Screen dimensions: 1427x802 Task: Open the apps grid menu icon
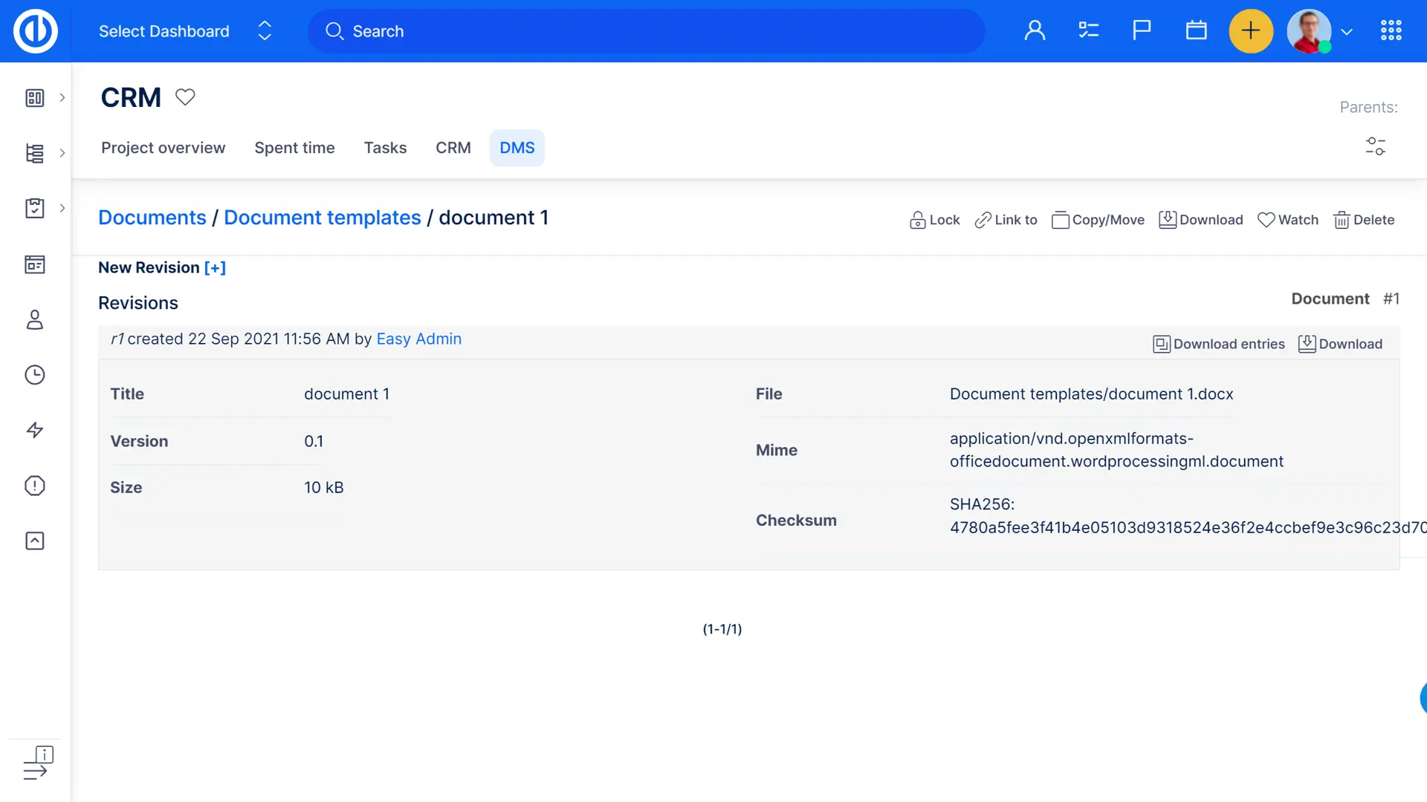click(1391, 31)
